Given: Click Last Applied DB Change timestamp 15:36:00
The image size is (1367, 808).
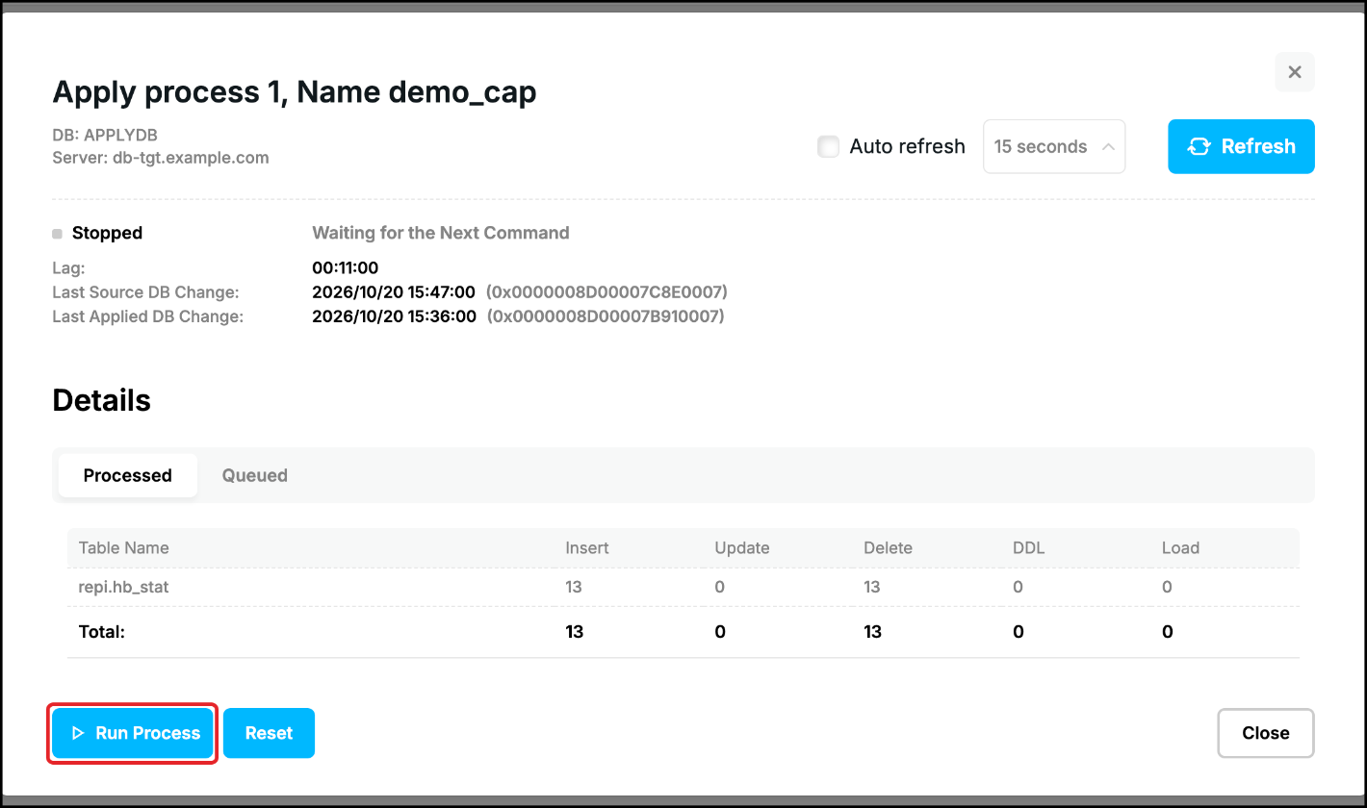Looking at the screenshot, I should point(394,316).
